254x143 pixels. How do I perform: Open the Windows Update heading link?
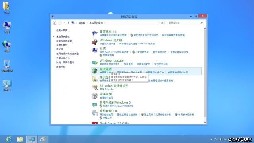coord(112,60)
